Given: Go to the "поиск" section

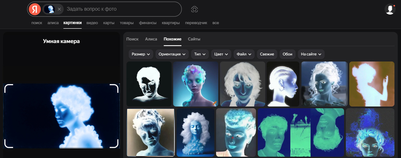Looking at the screenshot, I should pos(37,23).
